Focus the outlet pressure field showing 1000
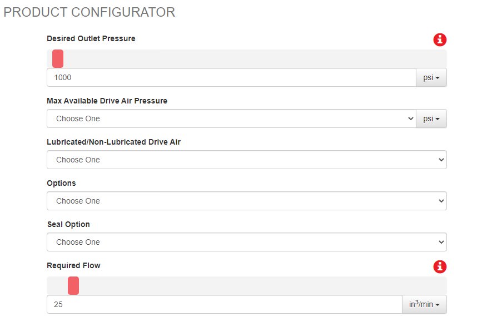This screenshot has width=482, height=326. tap(231, 78)
